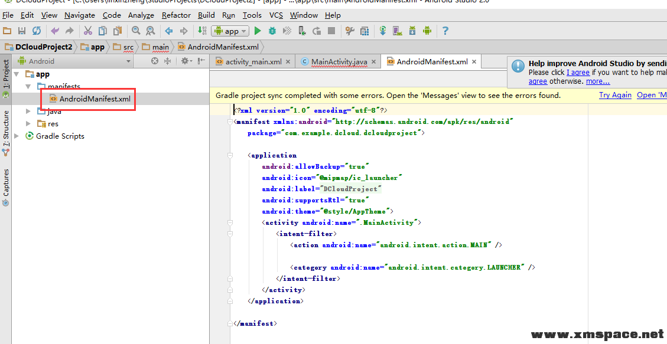
Task: Cut selection with the scissors icon
Action: [x=88, y=31]
